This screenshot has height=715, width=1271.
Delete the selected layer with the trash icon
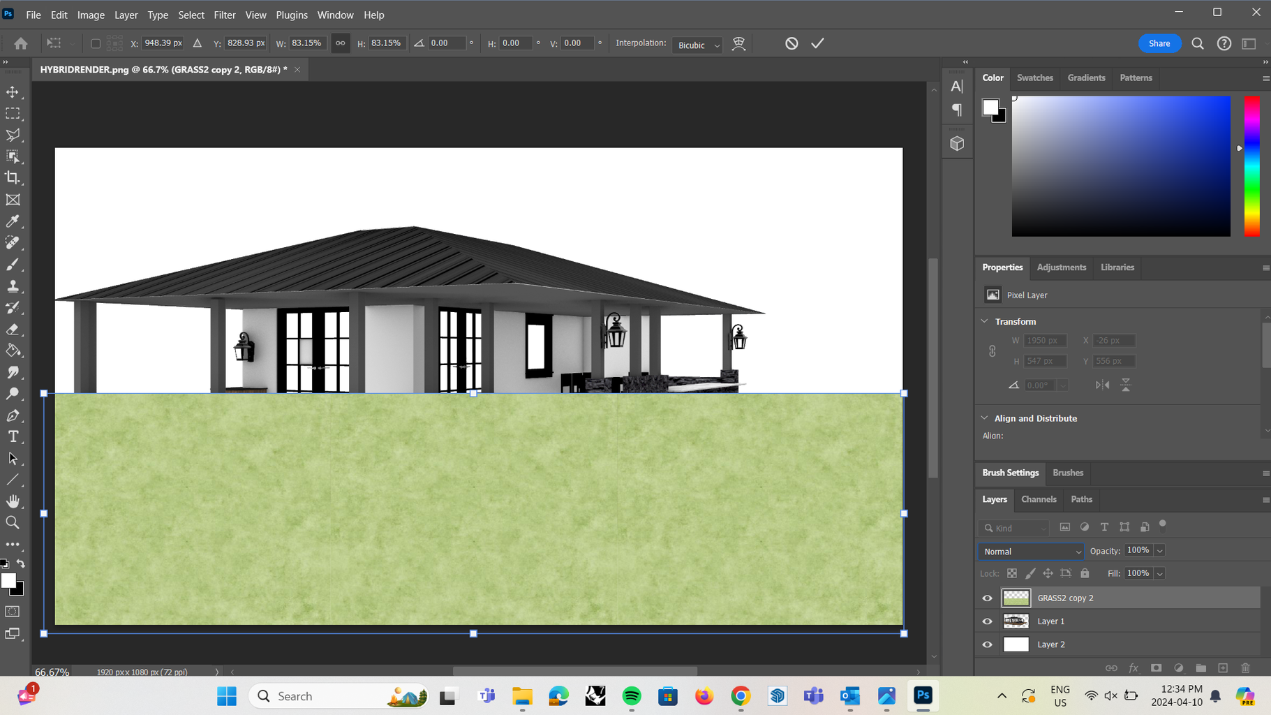[1246, 668]
